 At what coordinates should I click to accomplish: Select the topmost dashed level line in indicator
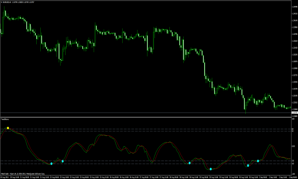click(146, 129)
